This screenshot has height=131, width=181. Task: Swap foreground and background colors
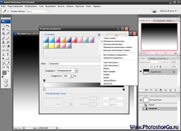click(8, 71)
